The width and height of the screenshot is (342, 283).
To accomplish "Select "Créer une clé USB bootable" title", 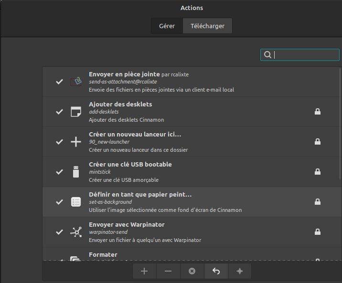I will point(130,165).
